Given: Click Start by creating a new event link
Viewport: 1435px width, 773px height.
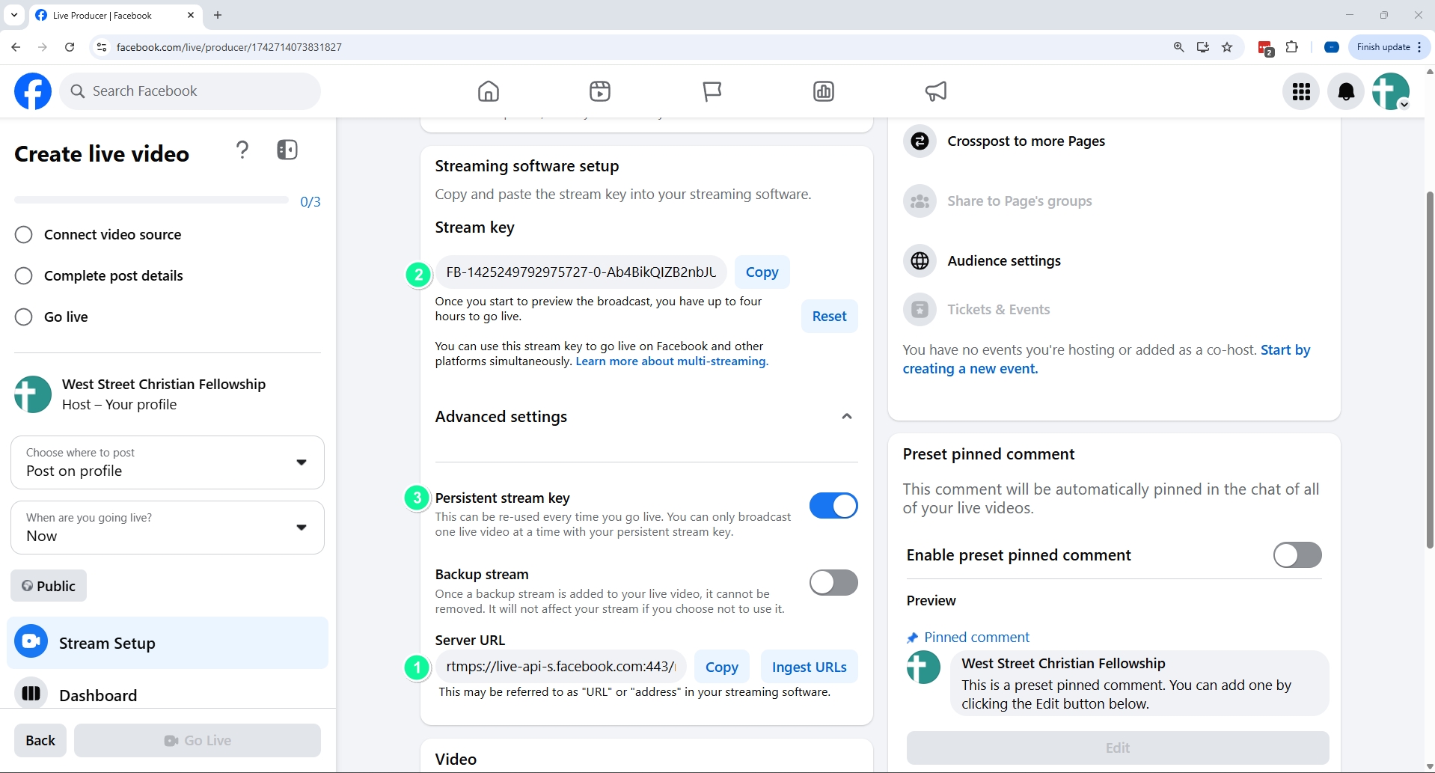Looking at the screenshot, I should 1107,359.
